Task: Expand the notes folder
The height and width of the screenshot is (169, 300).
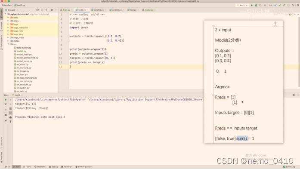Action: click(x=8, y=41)
